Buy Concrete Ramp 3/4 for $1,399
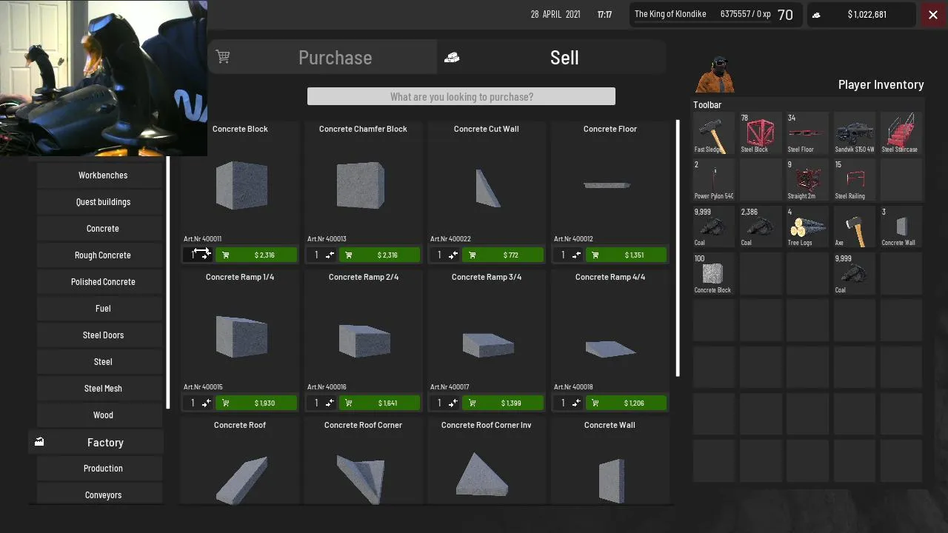This screenshot has height=533, width=948. tap(503, 403)
